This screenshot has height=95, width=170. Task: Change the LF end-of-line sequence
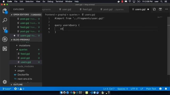[142, 89]
